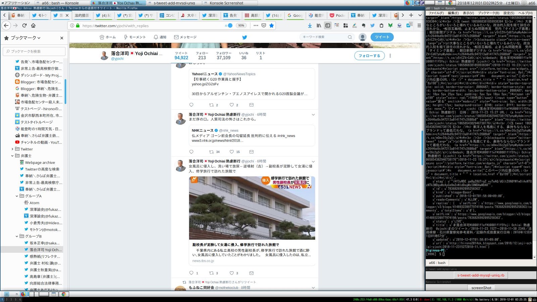Click the Twitter bird logo
Image resolution: width=537 pixels, height=302 pixels.
(x=245, y=37)
